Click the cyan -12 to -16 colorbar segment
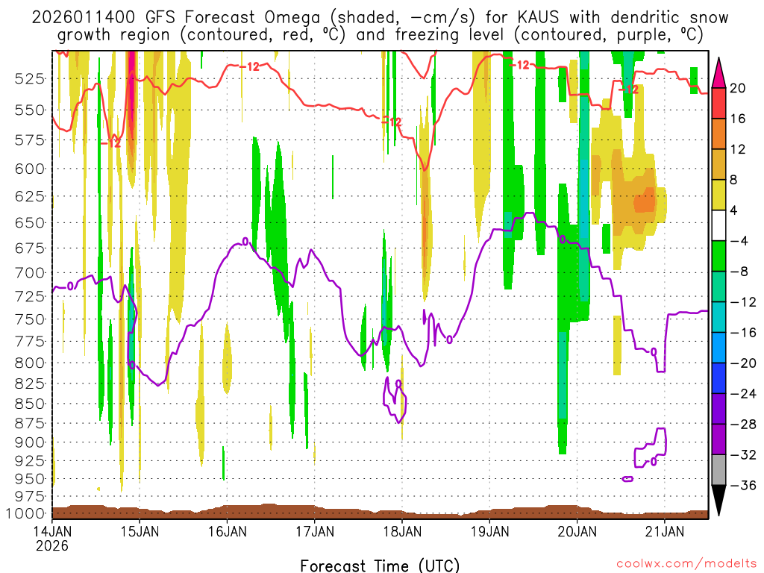Viewport: 764px width, 573px height. click(718, 317)
